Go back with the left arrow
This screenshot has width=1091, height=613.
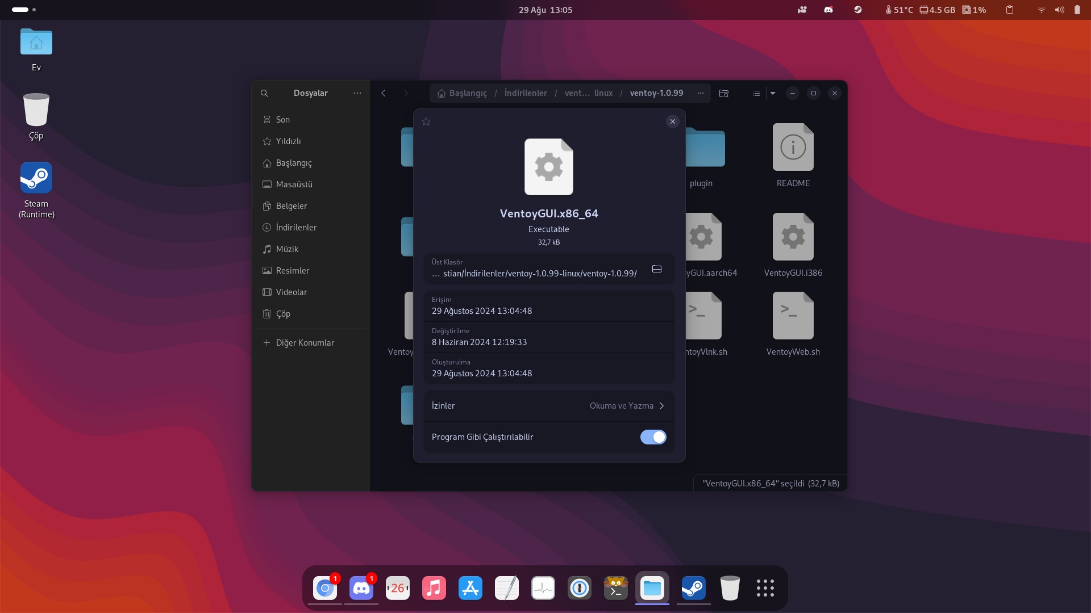(x=384, y=93)
